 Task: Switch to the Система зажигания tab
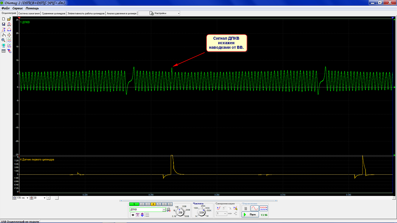point(29,13)
